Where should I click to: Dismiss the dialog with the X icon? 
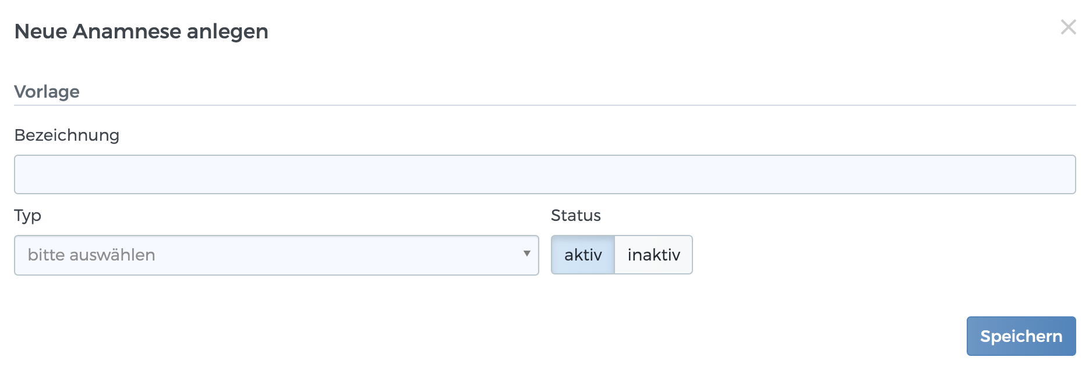1068,27
